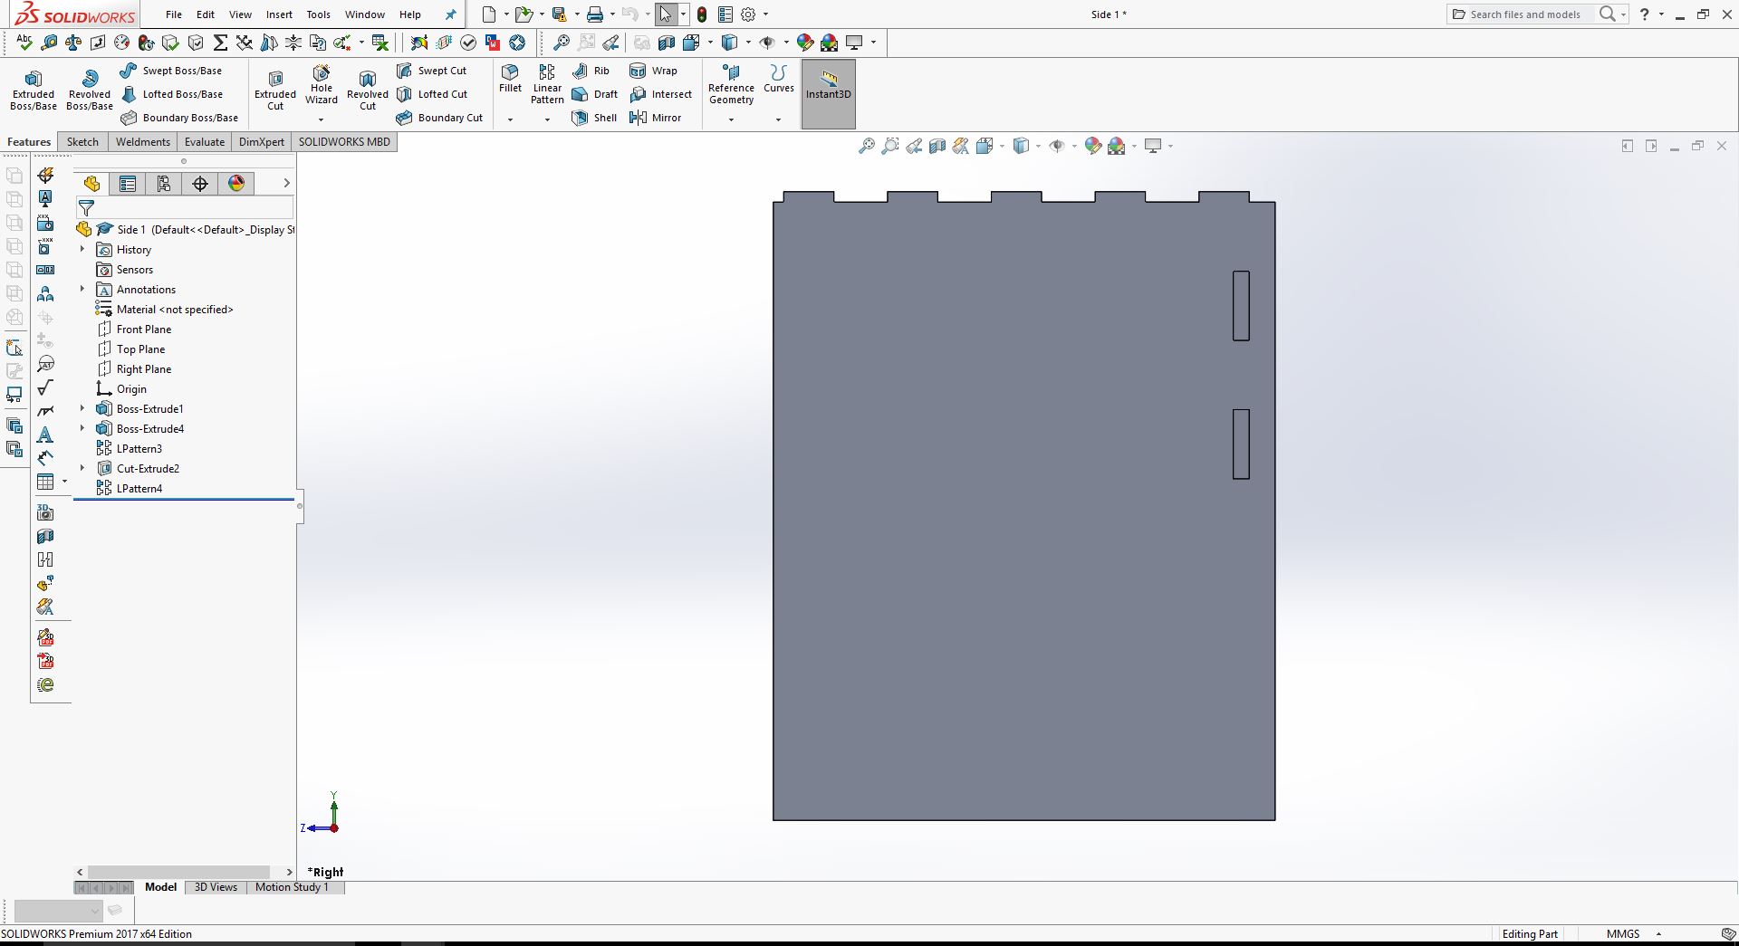This screenshot has width=1739, height=946.
Task: Open the Fillet dropdown arrow
Action: 510,119
